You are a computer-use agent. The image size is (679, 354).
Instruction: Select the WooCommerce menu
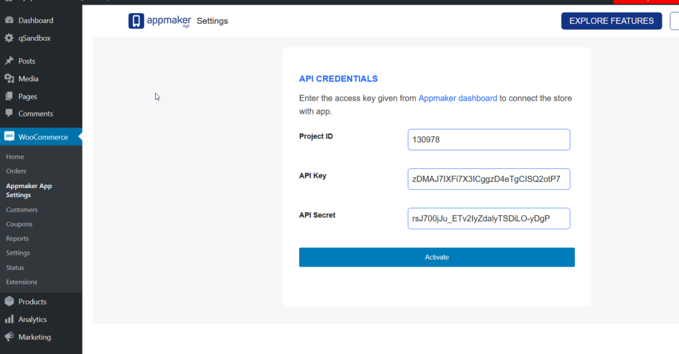[x=43, y=137]
